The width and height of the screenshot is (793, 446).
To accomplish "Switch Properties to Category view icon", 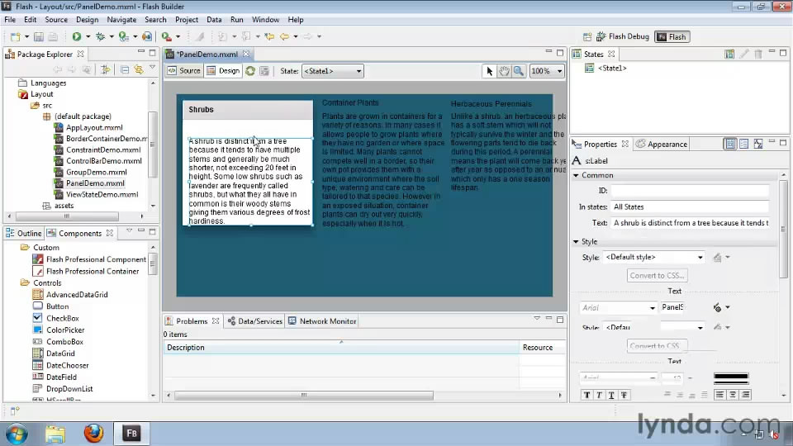I will (744, 144).
